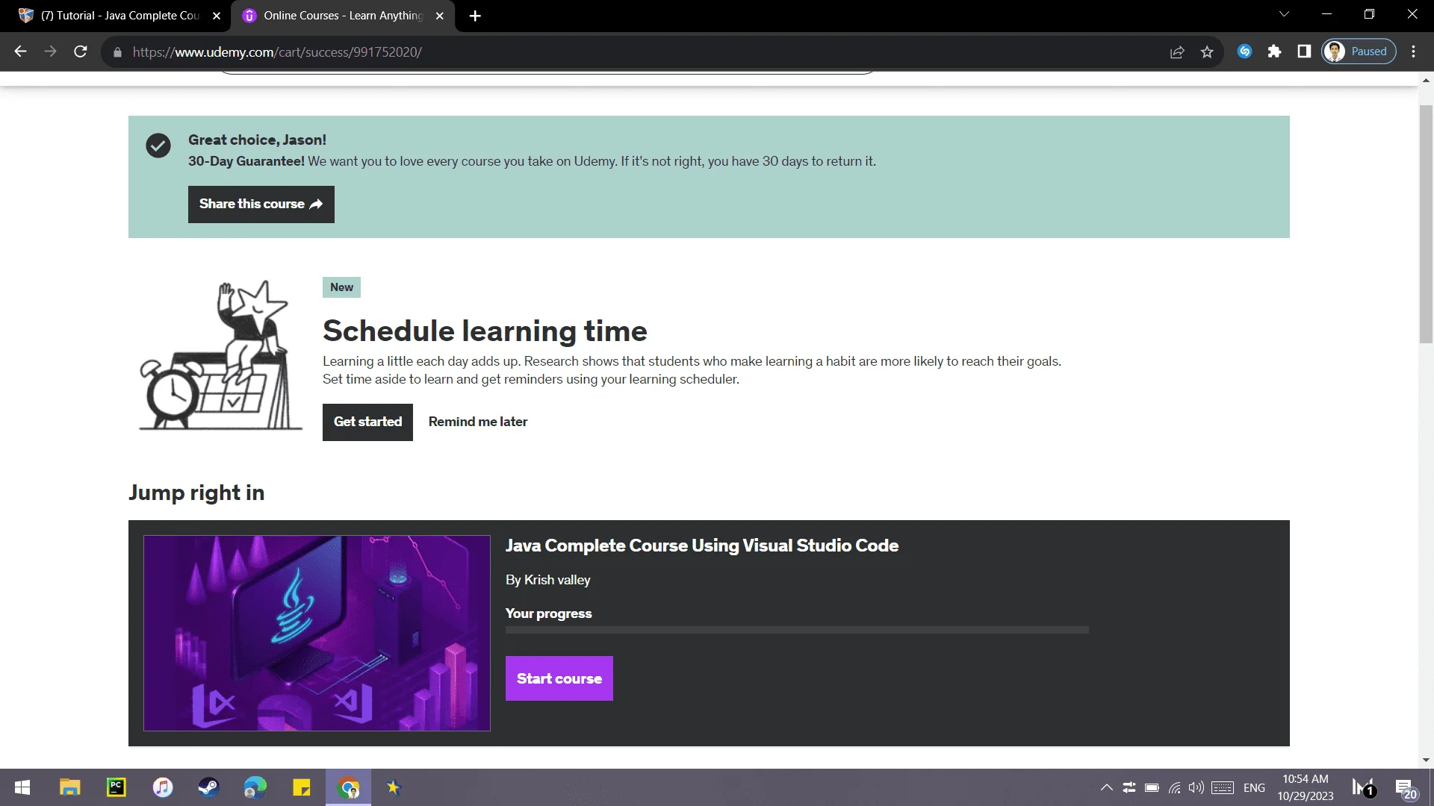Open Microsoft Edge from the taskbar
The height and width of the screenshot is (806, 1434).
point(255,787)
